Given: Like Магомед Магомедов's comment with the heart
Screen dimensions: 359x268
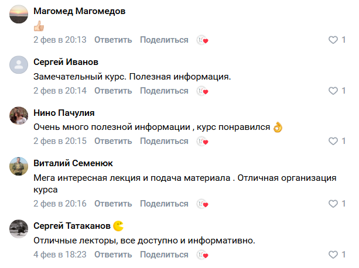Looking at the screenshot, I should (x=334, y=40).
